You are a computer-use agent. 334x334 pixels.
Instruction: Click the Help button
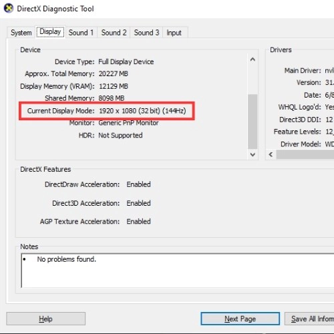coord(45,319)
